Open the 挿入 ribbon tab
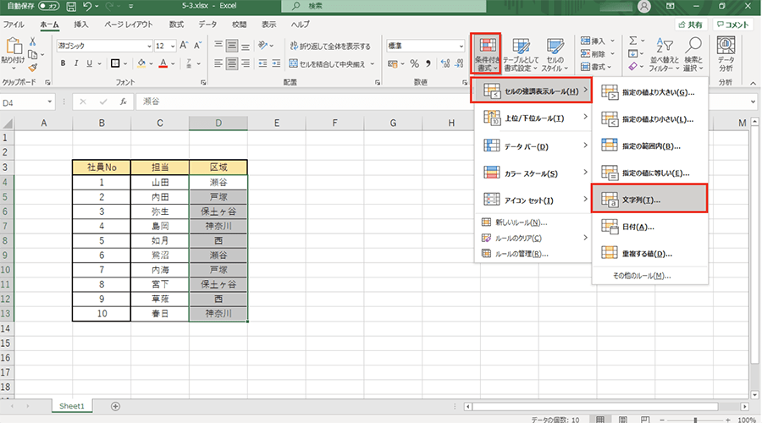The height and width of the screenshot is (423, 762). click(80, 25)
